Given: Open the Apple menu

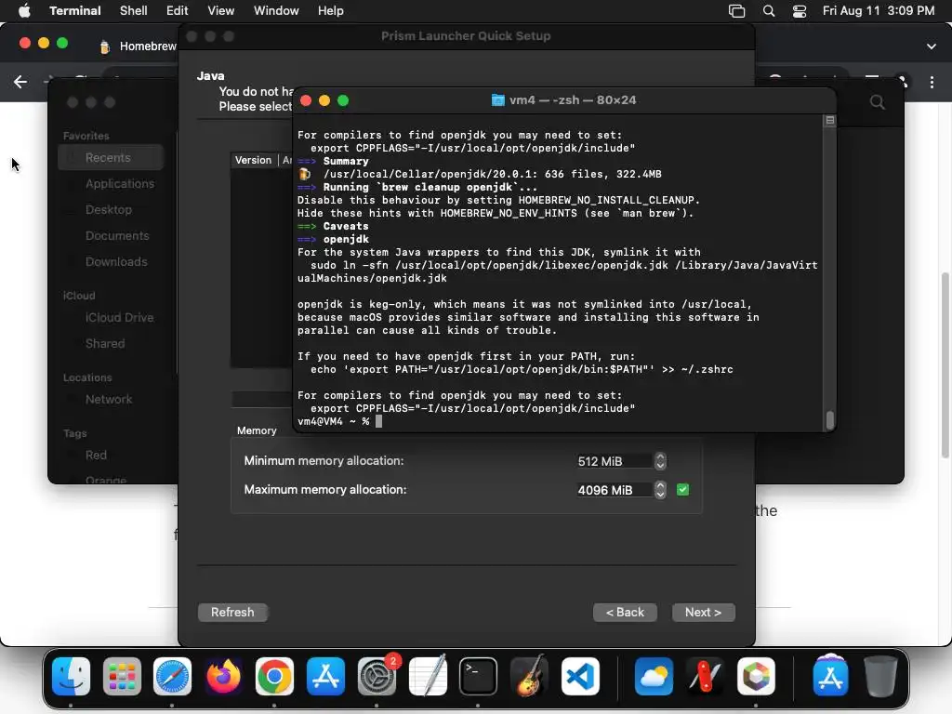Looking at the screenshot, I should tap(24, 10).
